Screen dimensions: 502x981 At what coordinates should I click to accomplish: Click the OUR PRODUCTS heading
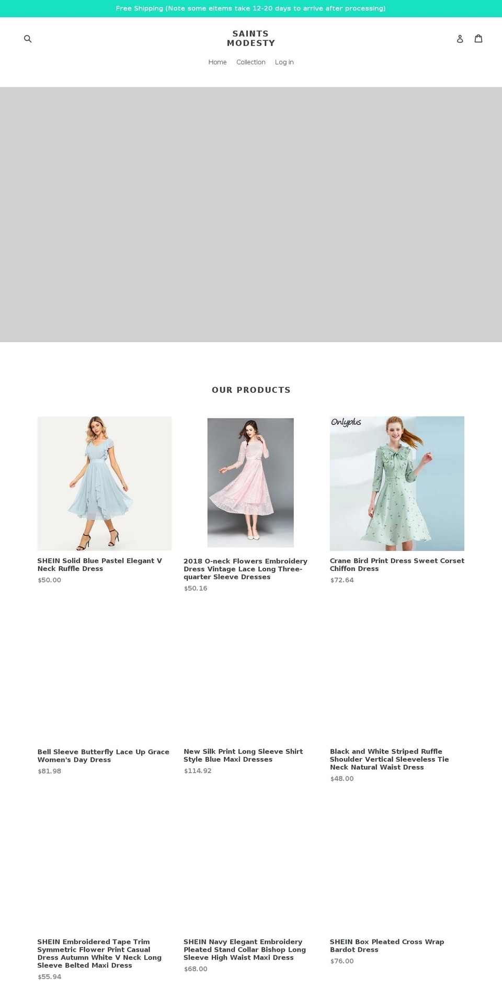click(251, 390)
